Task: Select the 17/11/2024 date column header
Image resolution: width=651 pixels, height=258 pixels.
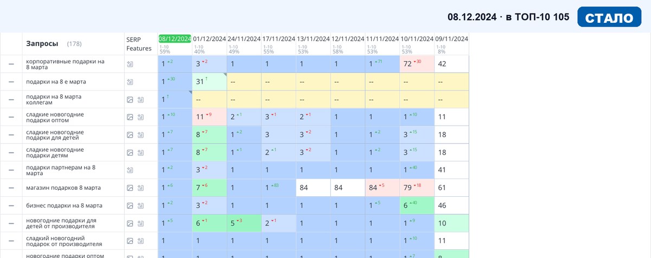Action: coord(279,39)
